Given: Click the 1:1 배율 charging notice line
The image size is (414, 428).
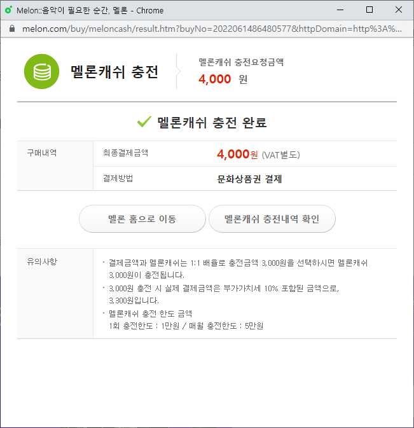Looking at the screenshot, I should pos(238,269).
